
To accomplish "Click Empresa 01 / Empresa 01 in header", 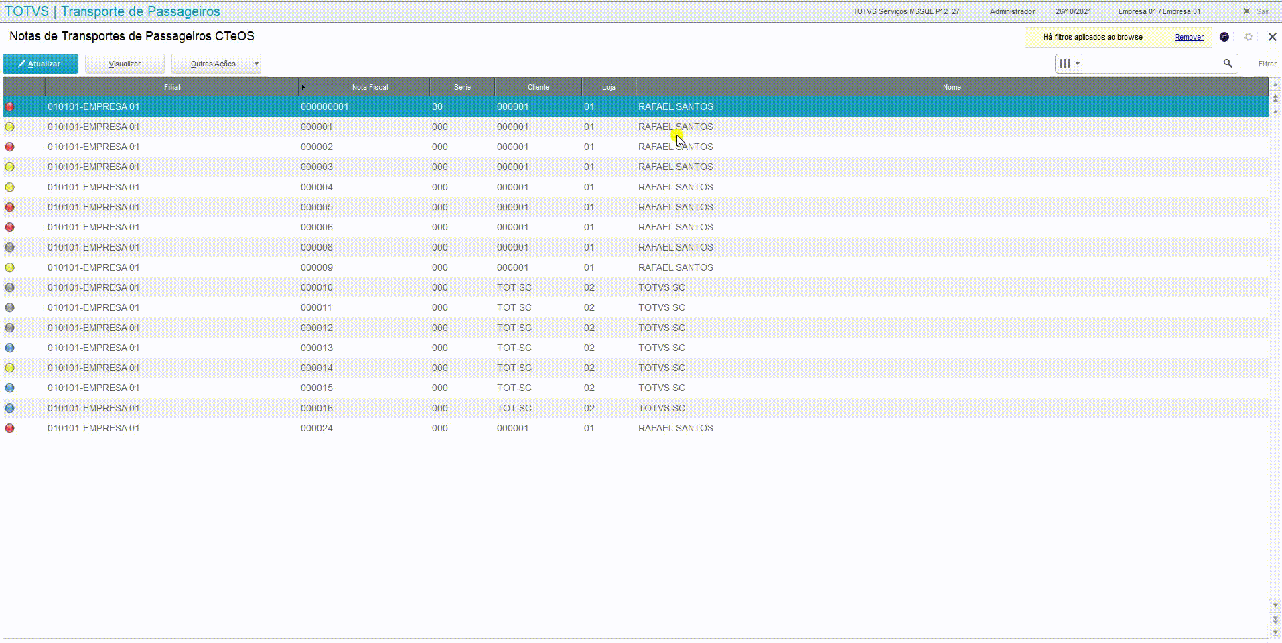I will coord(1159,11).
